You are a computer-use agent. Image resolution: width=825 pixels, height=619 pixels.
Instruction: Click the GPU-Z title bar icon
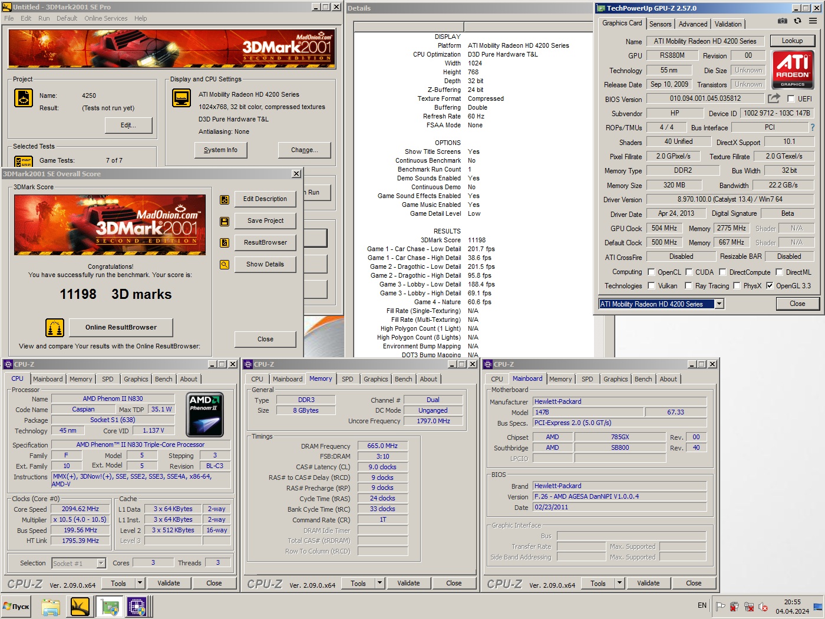(x=600, y=8)
